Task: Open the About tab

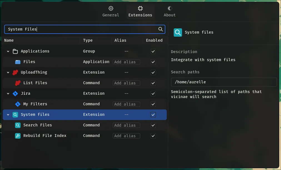Action: (169, 12)
